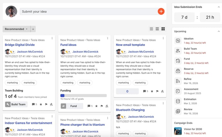Click the Ideation stage icon

tap(178, 41)
